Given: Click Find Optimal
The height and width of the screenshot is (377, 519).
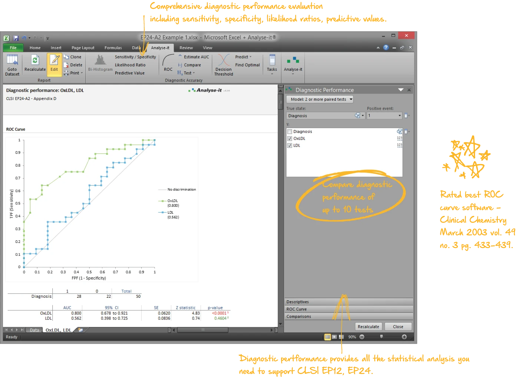Looking at the screenshot, I should [x=247, y=65].
